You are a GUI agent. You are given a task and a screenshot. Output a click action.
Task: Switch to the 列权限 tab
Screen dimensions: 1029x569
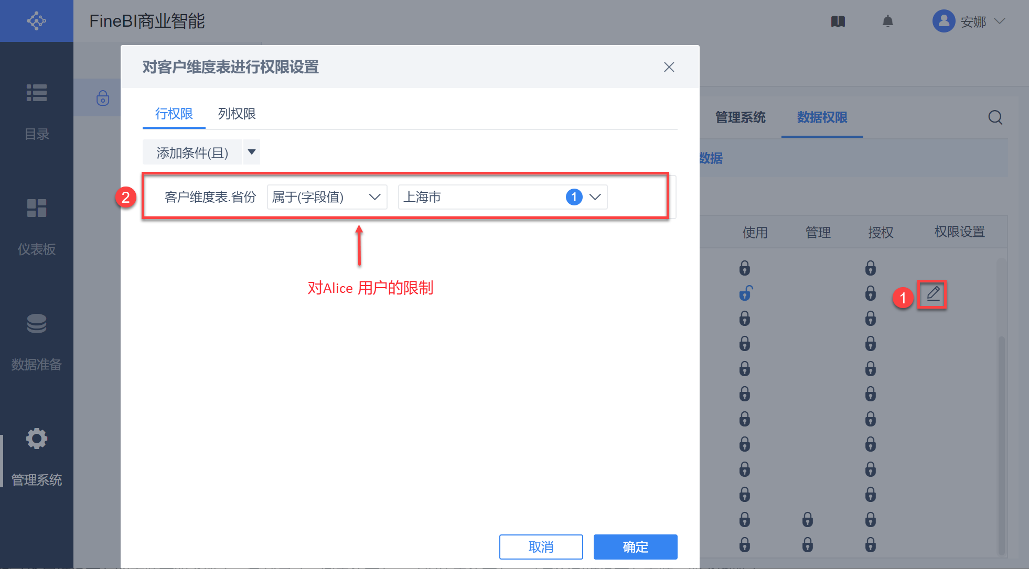237,114
